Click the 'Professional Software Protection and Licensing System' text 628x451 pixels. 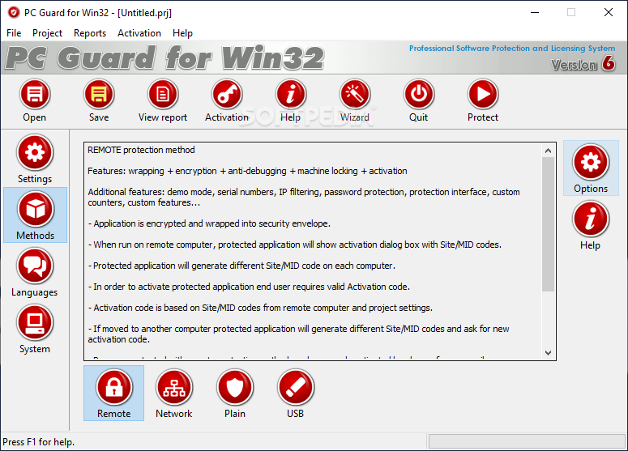pyautogui.click(x=512, y=49)
